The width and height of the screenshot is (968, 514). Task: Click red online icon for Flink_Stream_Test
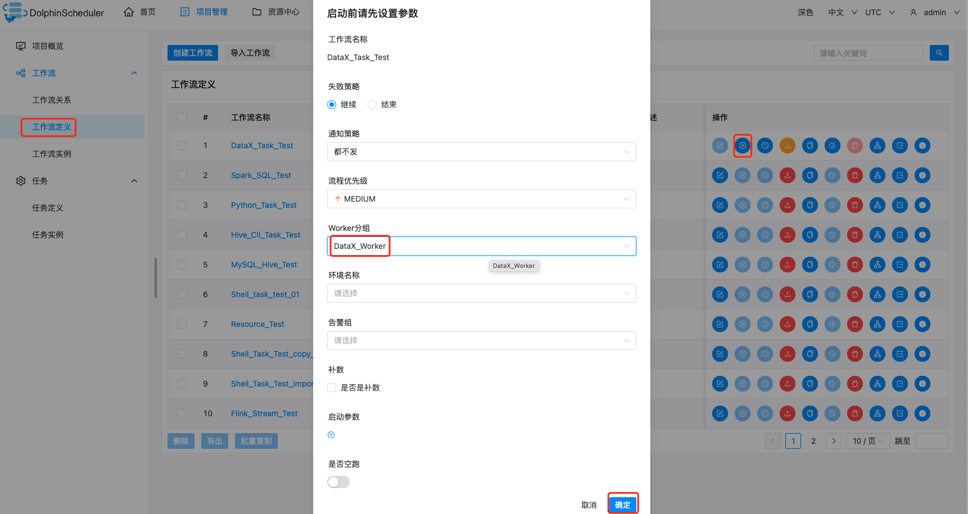(788, 413)
